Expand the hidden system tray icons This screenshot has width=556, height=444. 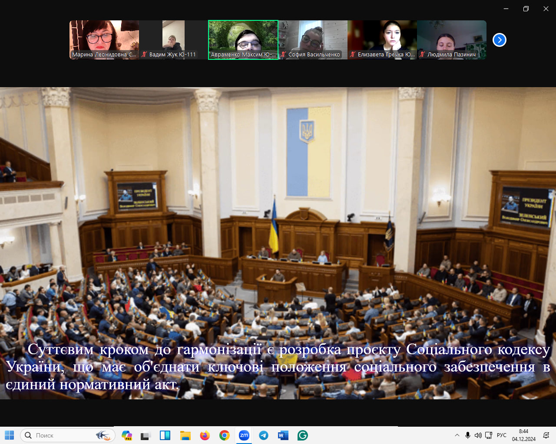click(x=457, y=435)
